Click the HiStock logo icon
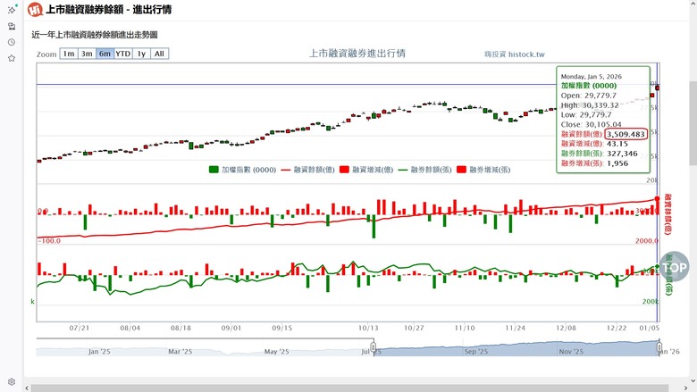This screenshot has width=697, height=392. pyautogui.click(x=35, y=9)
